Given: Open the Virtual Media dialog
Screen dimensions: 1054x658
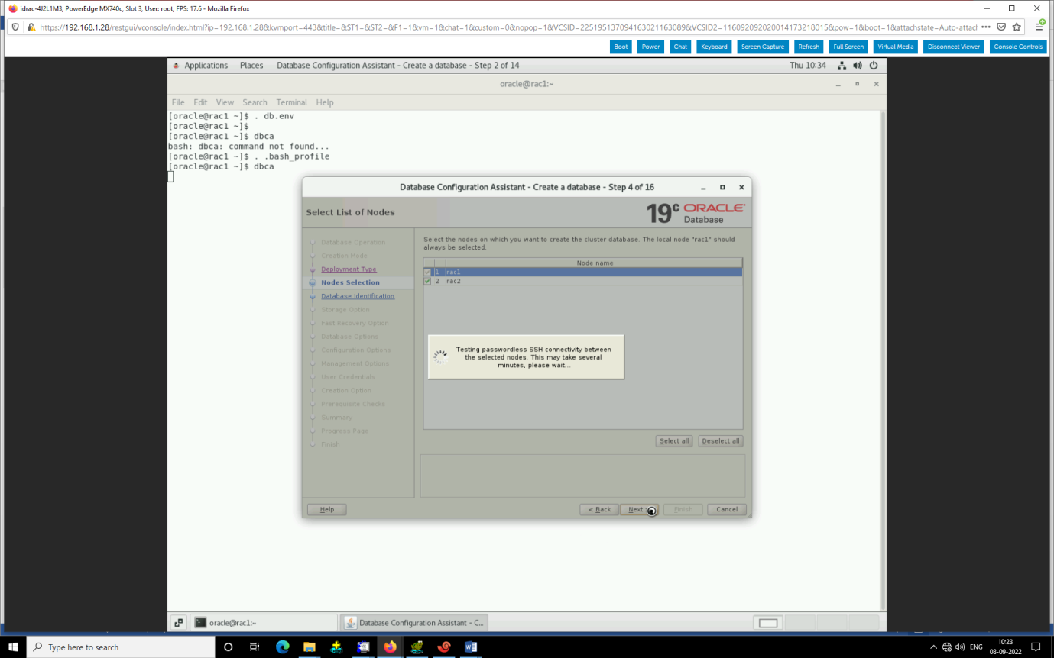Looking at the screenshot, I should [x=896, y=47].
